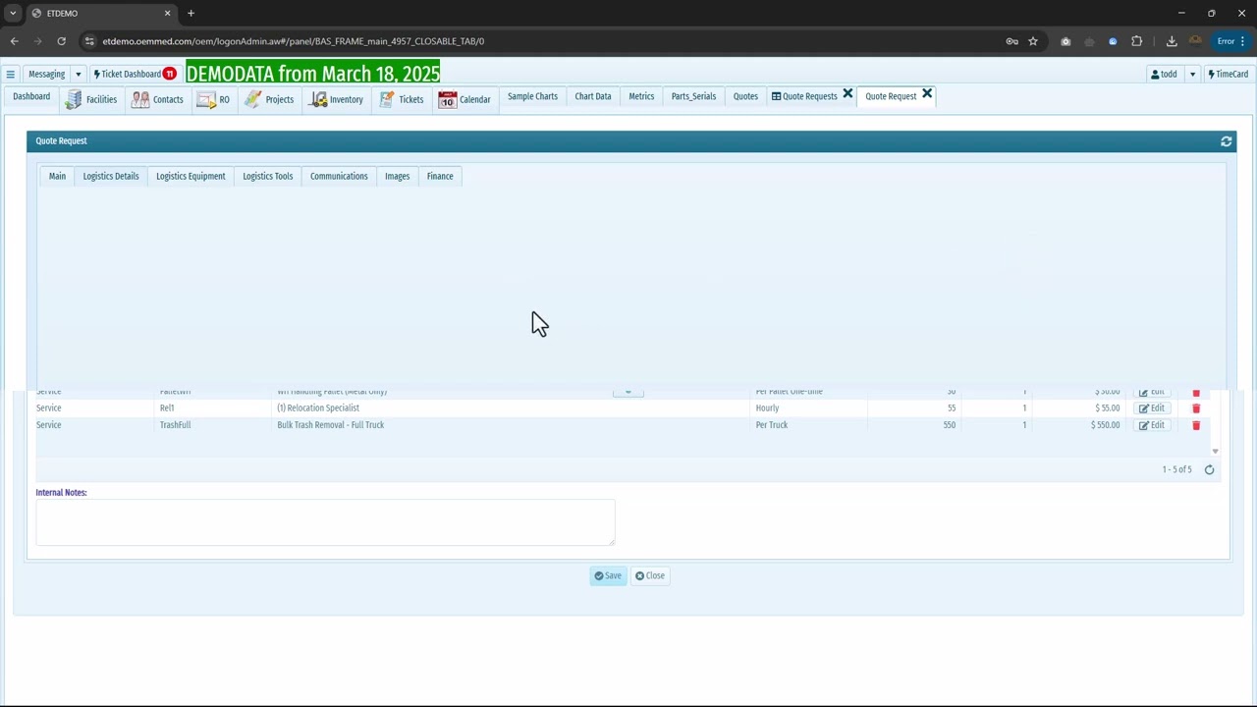Image resolution: width=1257 pixels, height=707 pixels.
Task: Select the Main sub-tab
Action: point(57,176)
